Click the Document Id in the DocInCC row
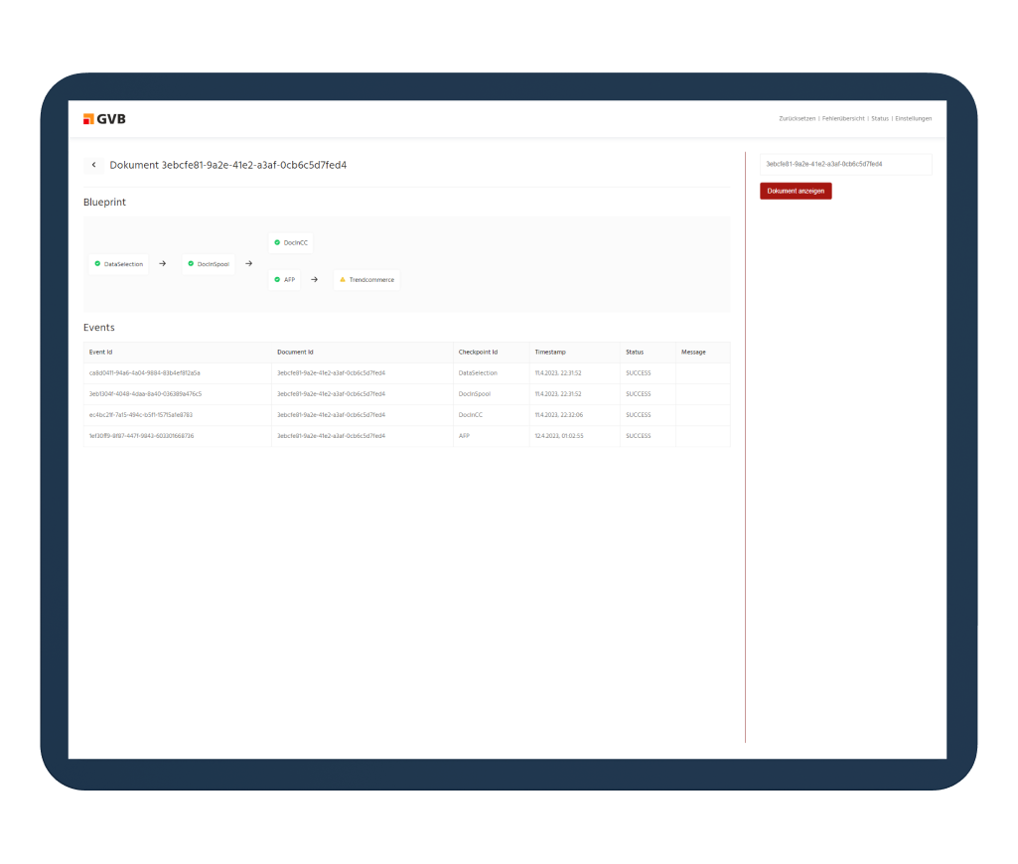The height and width of the screenshot is (864, 1018). (x=331, y=415)
